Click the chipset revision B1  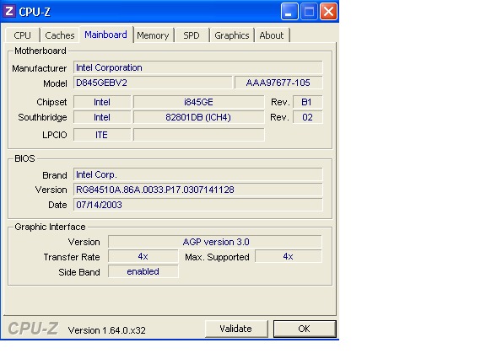307,102
